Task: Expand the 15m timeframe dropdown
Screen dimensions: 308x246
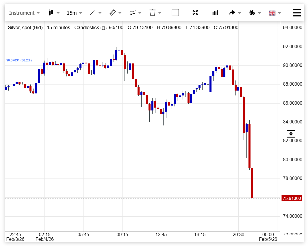Action: click(75, 13)
